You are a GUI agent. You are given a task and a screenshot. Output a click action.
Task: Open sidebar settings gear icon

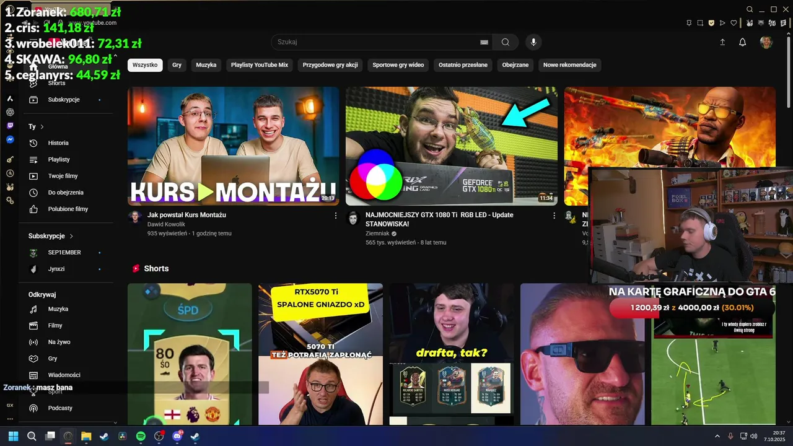point(10,201)
